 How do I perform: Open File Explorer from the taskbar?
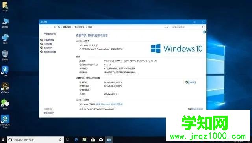point(84,139)
